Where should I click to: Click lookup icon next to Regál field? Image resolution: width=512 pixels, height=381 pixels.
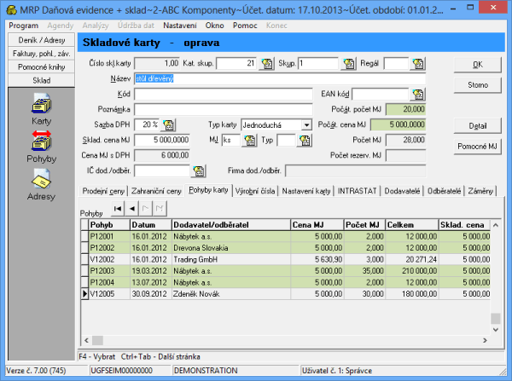(x=417, y=63)
